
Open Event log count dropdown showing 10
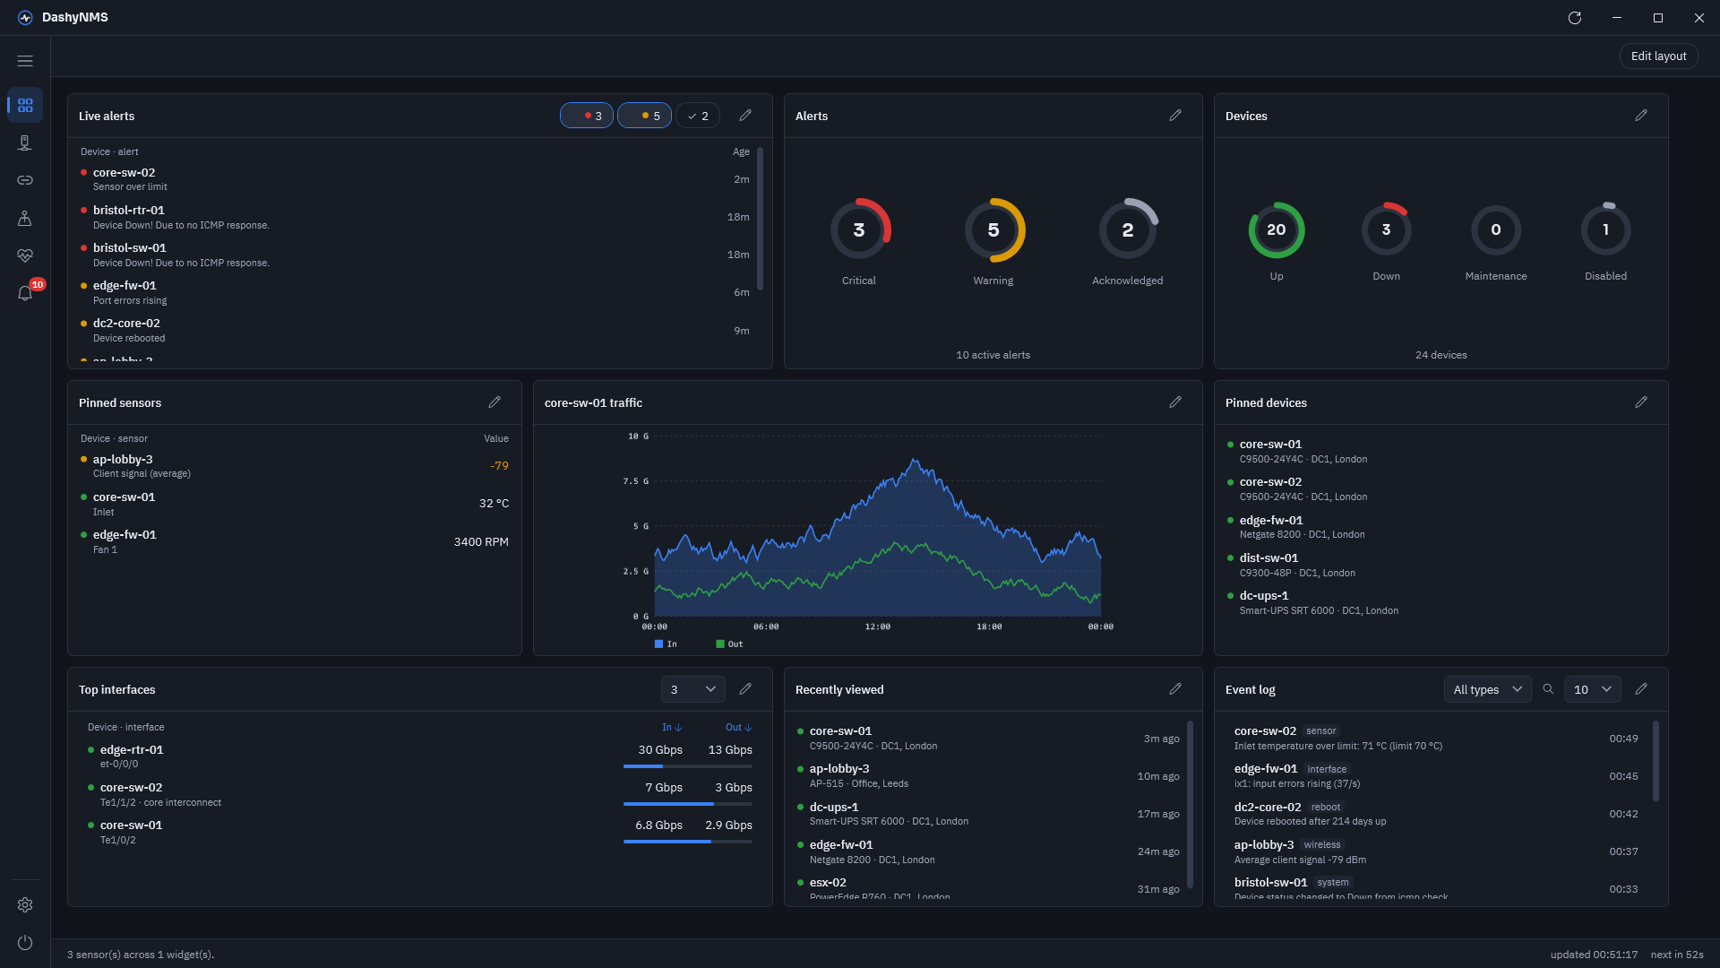(1593, 689)
